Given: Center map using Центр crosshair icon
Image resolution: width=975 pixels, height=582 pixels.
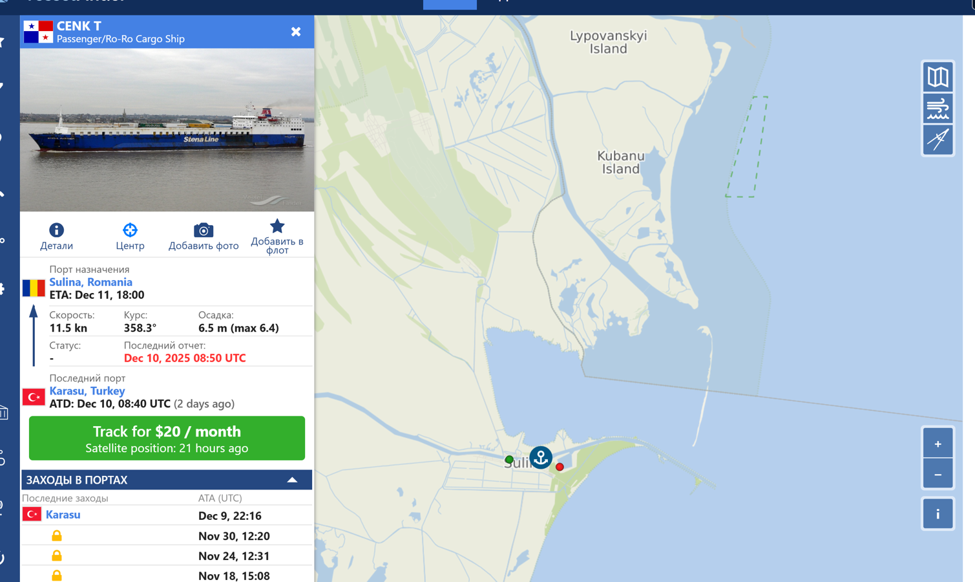Looking at the screenshot, I should tap(130, 230).
